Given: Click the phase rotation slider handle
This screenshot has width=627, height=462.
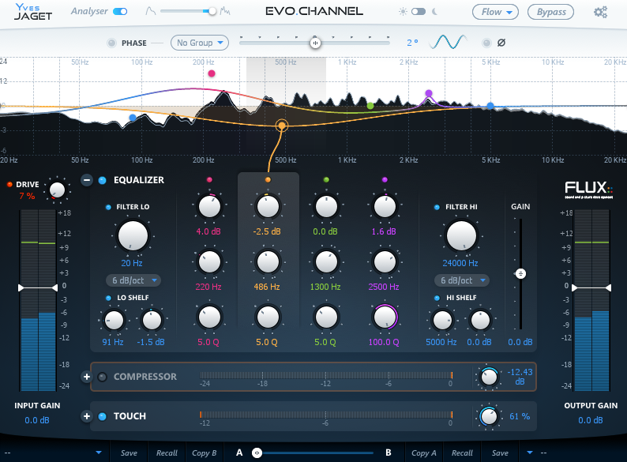Looking at the screenshot, I should tap(316, 43).
